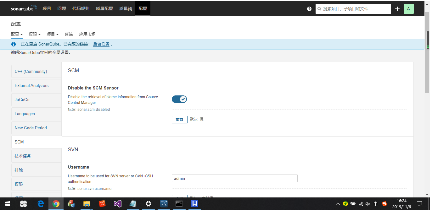The width and height of the screenshot is (432, 210).
Task: Focus the project search box
Action: [353, 9]
